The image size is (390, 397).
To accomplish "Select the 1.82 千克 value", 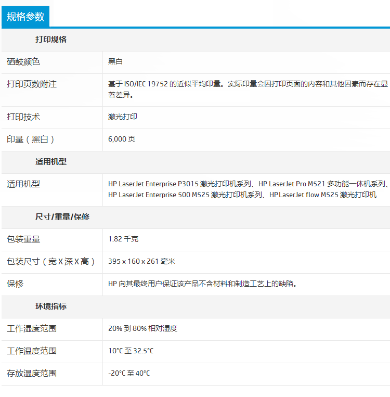I will point(123,239).
